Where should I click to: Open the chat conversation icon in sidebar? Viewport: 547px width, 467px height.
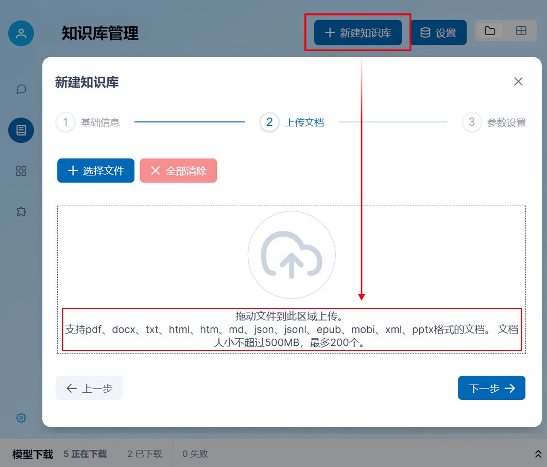tap(21, 89)
